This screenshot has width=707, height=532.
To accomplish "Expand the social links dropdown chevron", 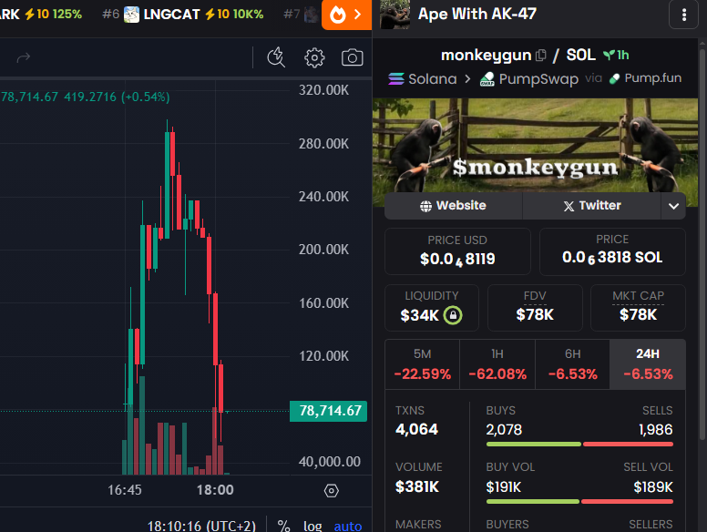I will pyautogui.click(x=673, y=206).
